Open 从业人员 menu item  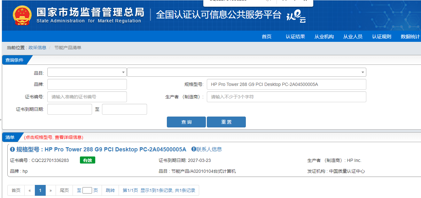pyautogui.click(x=353, y=37)
